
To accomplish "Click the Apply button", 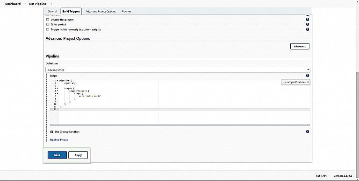I will 78,155.
